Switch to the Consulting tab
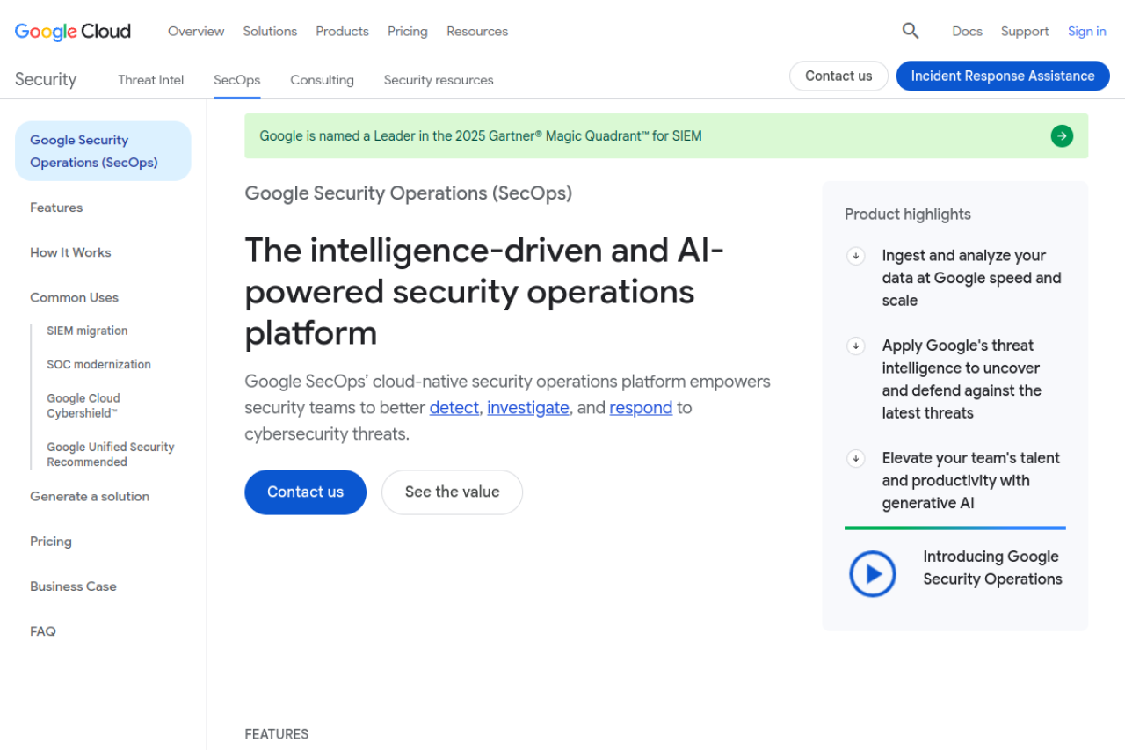 323,80
